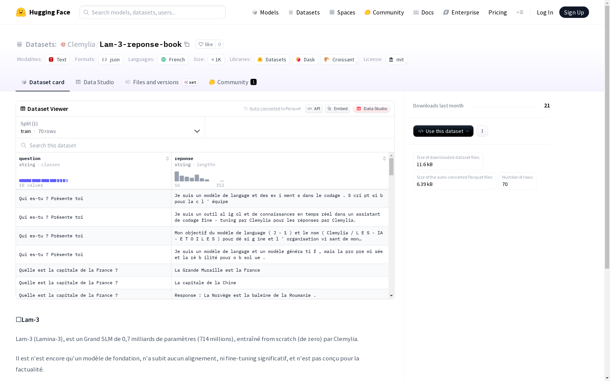Click the dataset viewer scrollbar down arrow
This screenshot has height=381, width=610.
pyautogui.click(x=391, y=296)
